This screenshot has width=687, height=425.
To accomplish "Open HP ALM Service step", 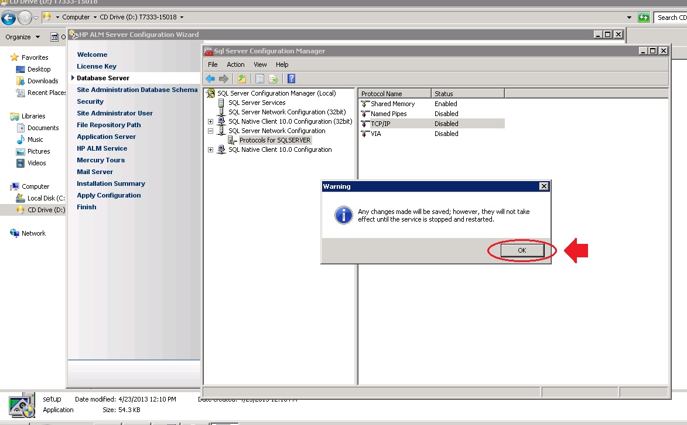I will point(102,149).
